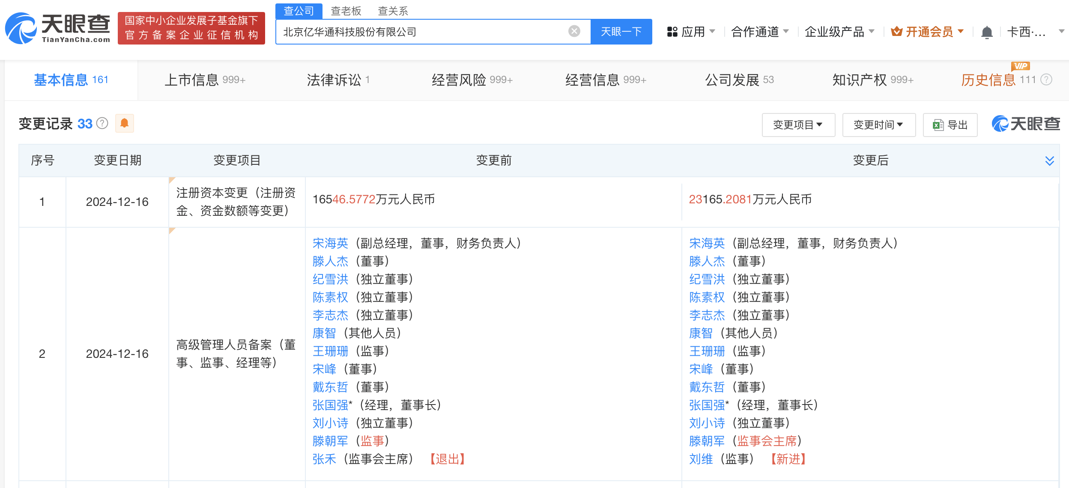
Task: Click 高级管理人员备案 item cell
Action: tap(236, 354)
